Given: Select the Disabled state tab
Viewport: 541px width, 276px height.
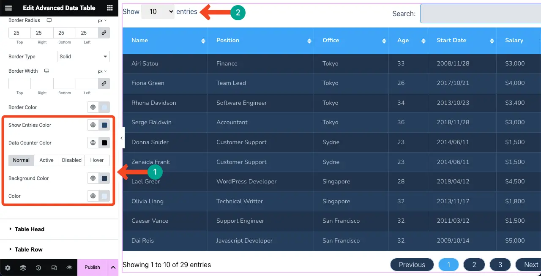Looking at the screenshot, I should point(72,160).
